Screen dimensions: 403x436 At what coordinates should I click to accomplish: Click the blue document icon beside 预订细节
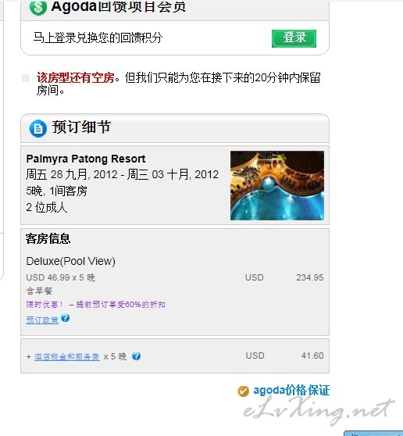tap(38, 128)
